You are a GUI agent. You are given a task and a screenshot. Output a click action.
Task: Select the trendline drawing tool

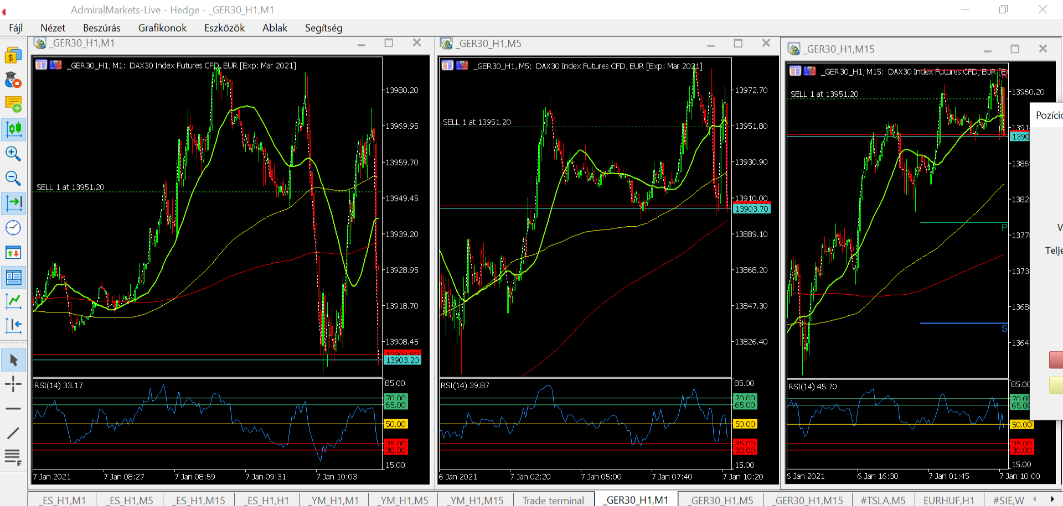click(x=13, y=433)
